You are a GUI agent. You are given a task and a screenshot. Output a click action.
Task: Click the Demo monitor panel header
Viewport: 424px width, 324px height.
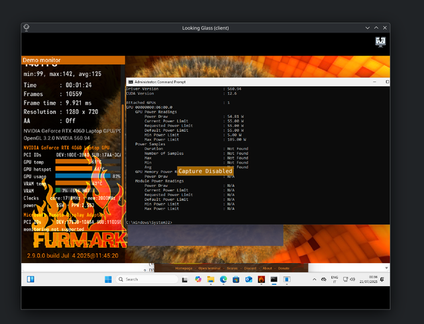[73, 60]
